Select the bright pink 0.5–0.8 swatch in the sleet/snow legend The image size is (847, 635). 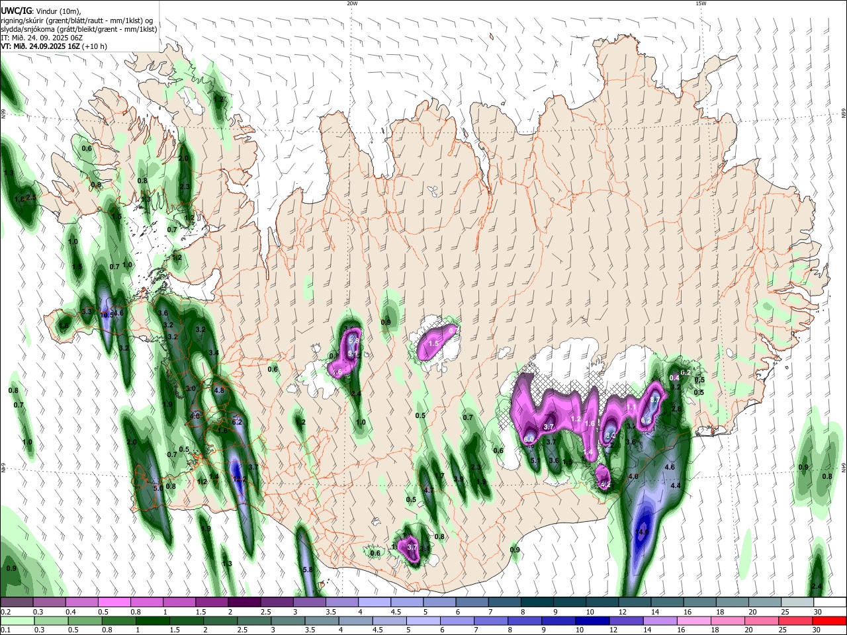(x=114, y=603)
